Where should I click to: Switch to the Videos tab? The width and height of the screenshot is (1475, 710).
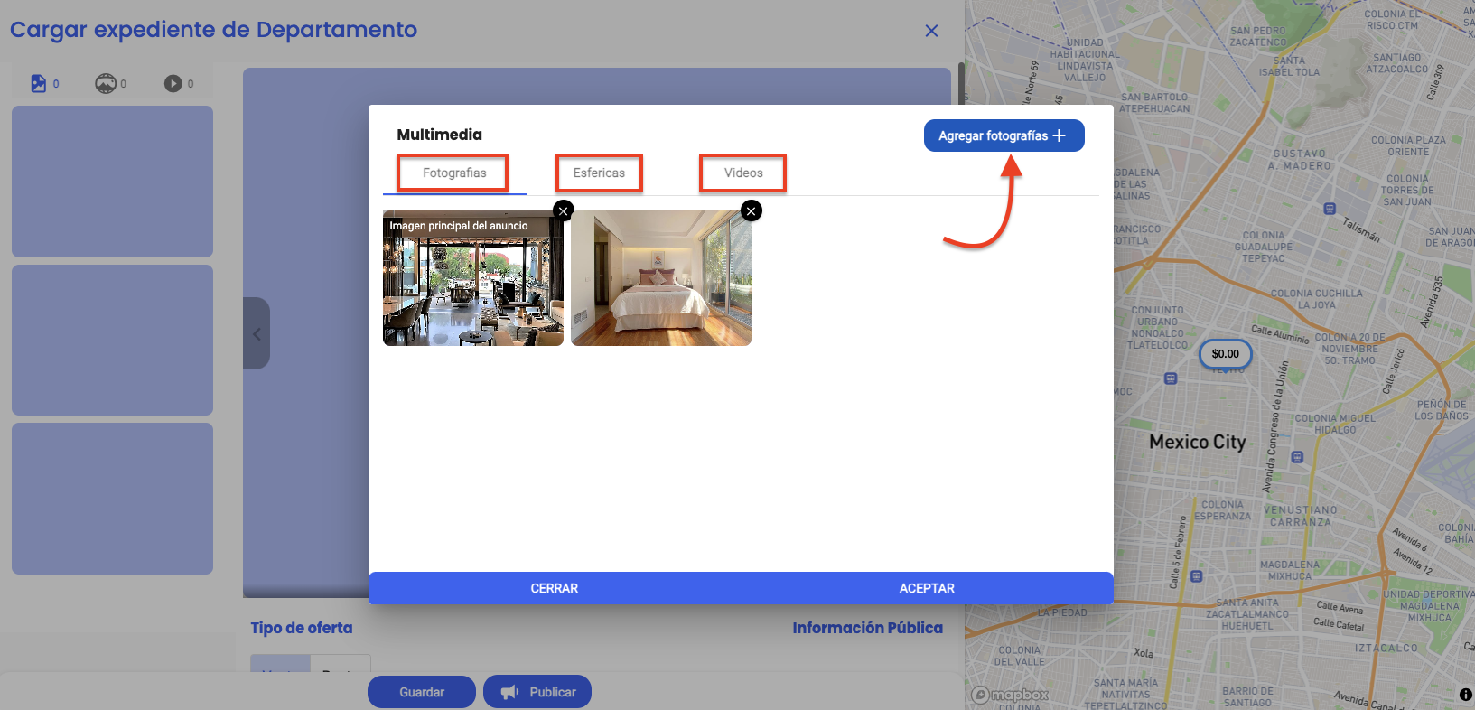coord(743,173)
